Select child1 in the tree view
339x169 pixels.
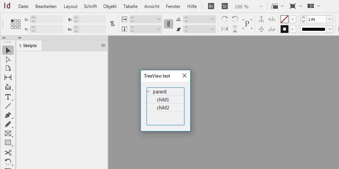point(166,100)
